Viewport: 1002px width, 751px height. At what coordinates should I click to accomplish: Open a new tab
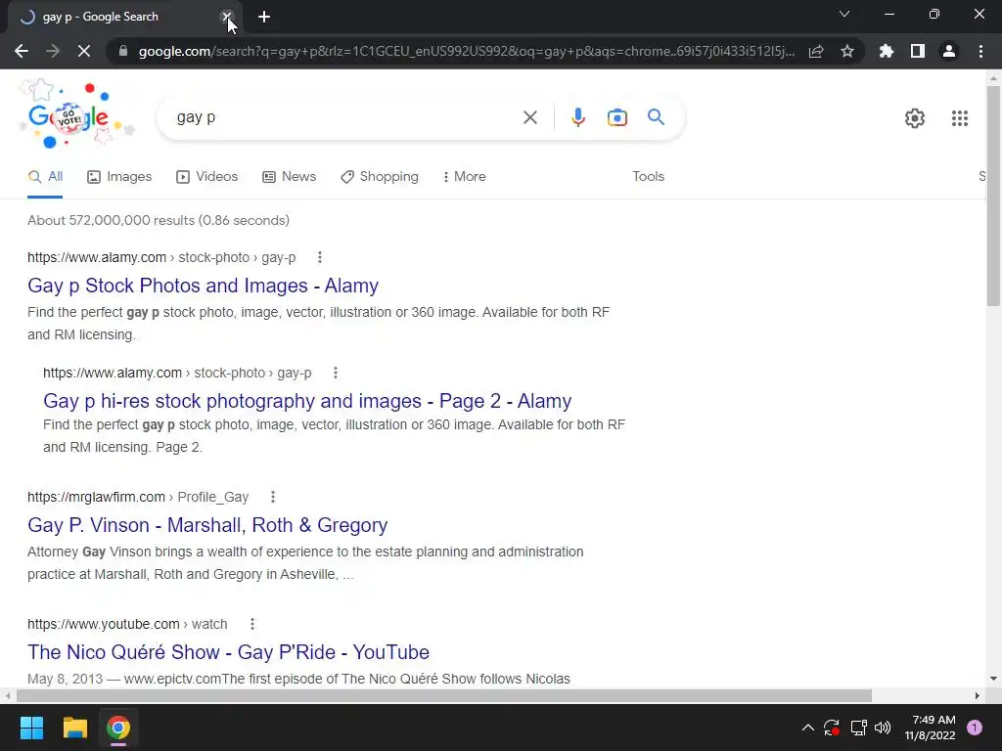[x=264, y=17]
